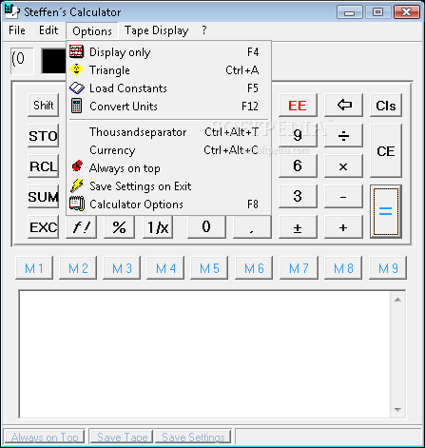425x448 pixels.
Task: Click the blue equals button
Action: click(x=386, y=211)
